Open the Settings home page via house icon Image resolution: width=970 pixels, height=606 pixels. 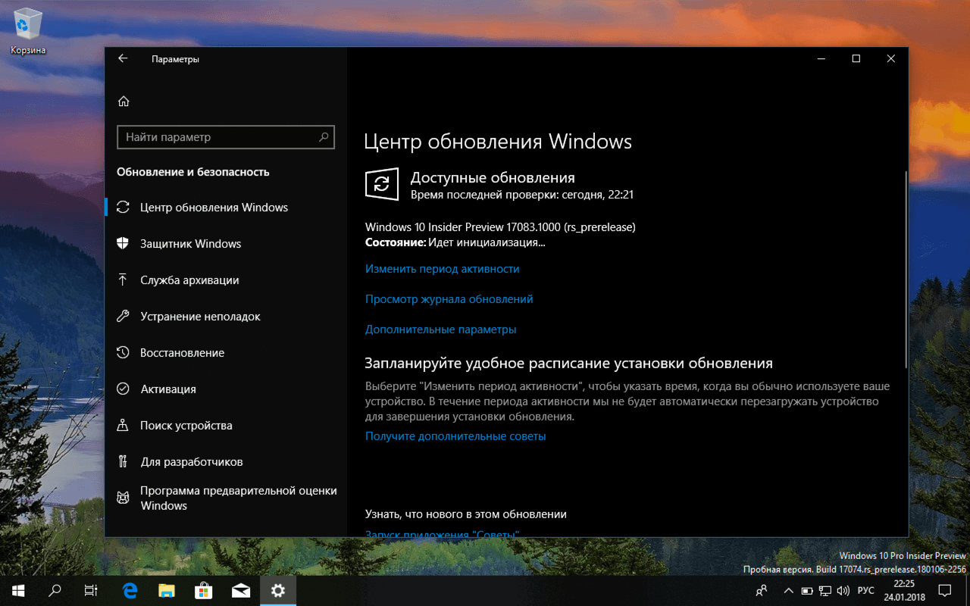(124, 102)
